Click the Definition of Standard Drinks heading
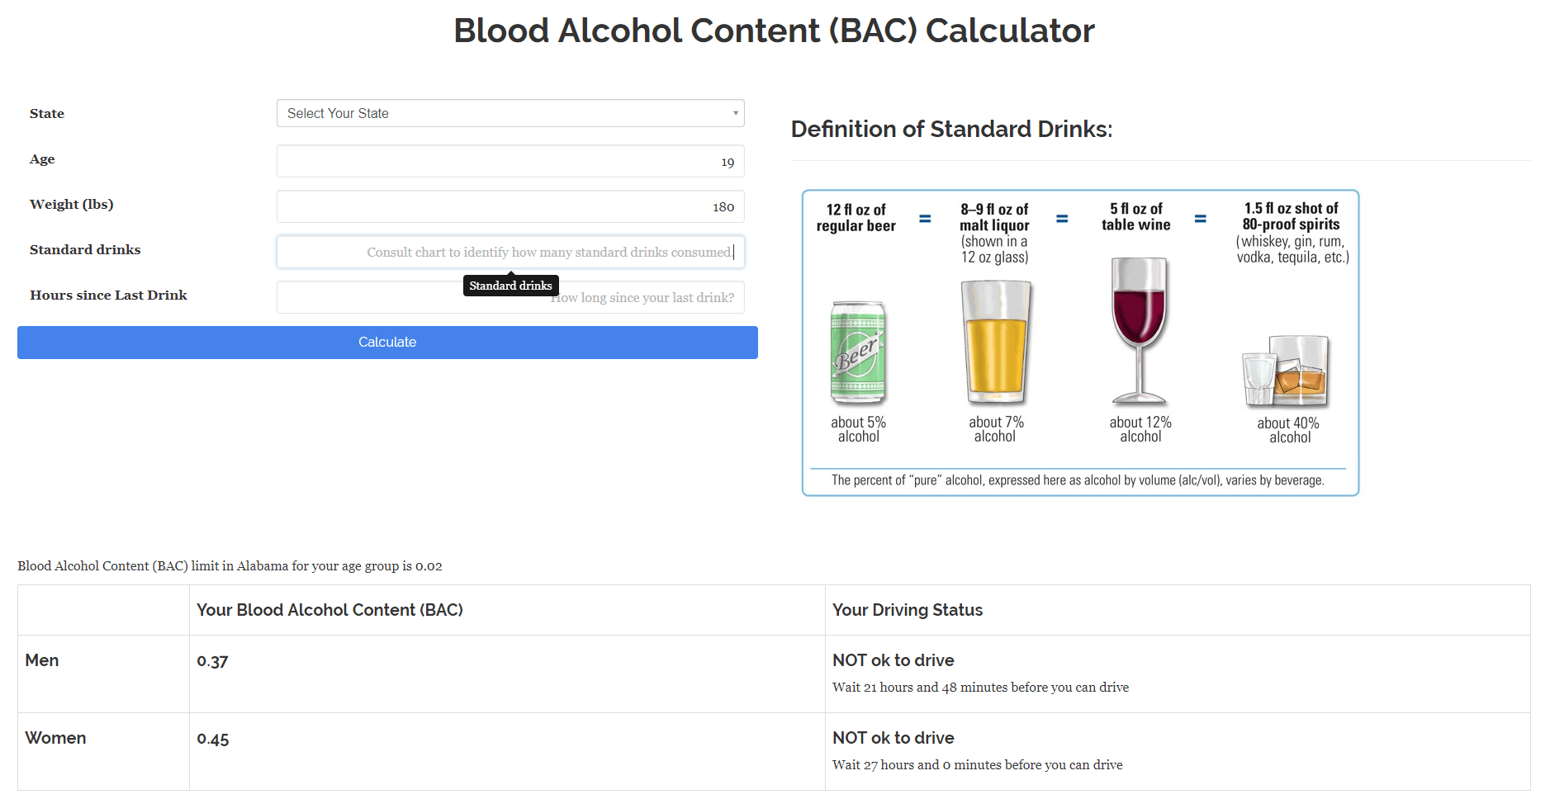The width and height of the screenshot is (1550, 799). coord(951,129)
